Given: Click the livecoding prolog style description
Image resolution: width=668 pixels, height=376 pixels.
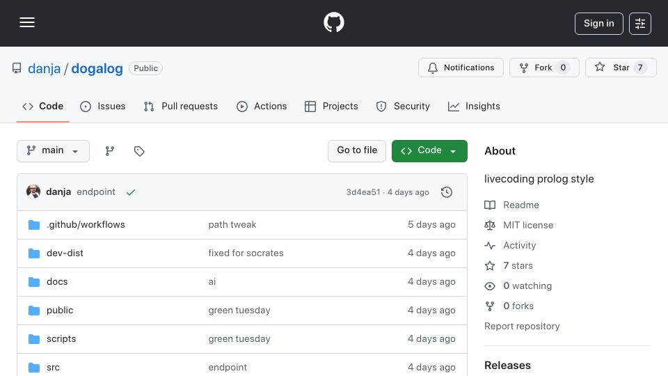Looking at the screenshot, I should (x=539, y=179).
